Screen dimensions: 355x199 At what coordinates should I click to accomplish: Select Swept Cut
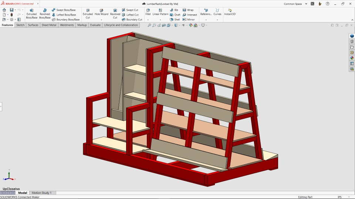click(130, 10)
